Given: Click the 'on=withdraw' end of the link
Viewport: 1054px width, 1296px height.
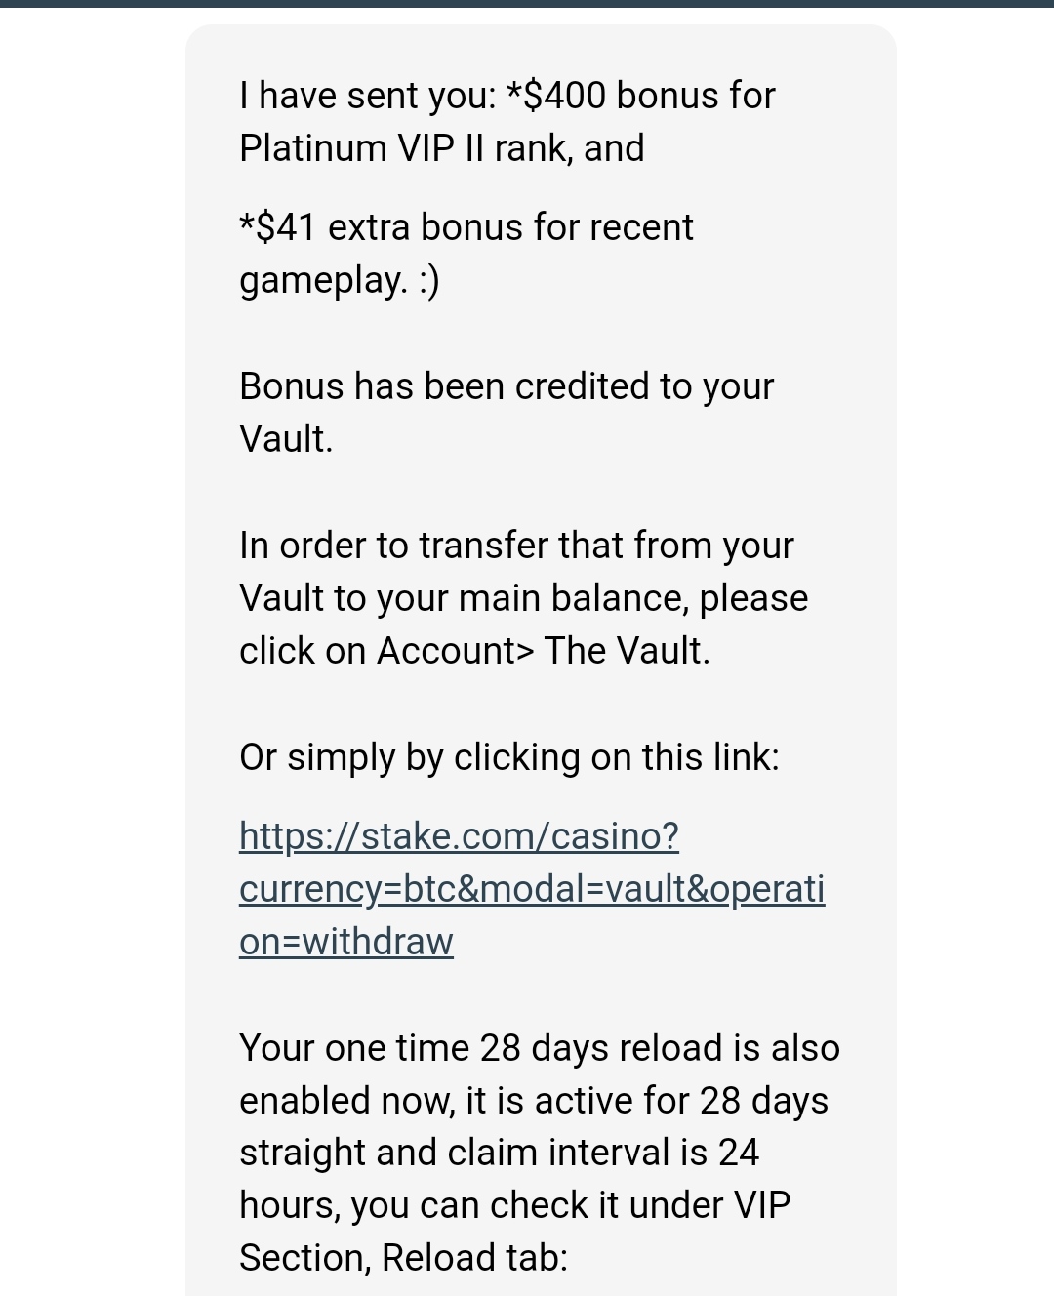Looking at the screenshot, I should click(346, 942).
